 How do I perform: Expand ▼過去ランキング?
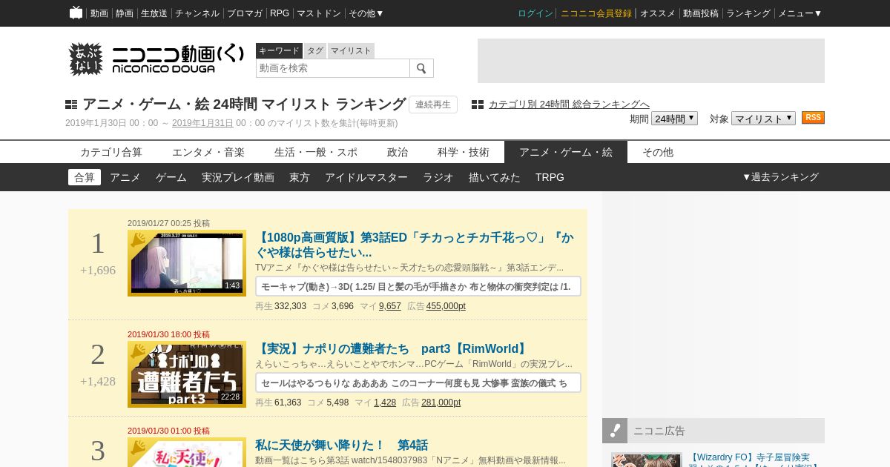780,177
